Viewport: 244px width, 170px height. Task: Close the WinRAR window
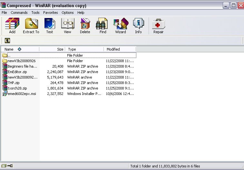tap(241, 5)
